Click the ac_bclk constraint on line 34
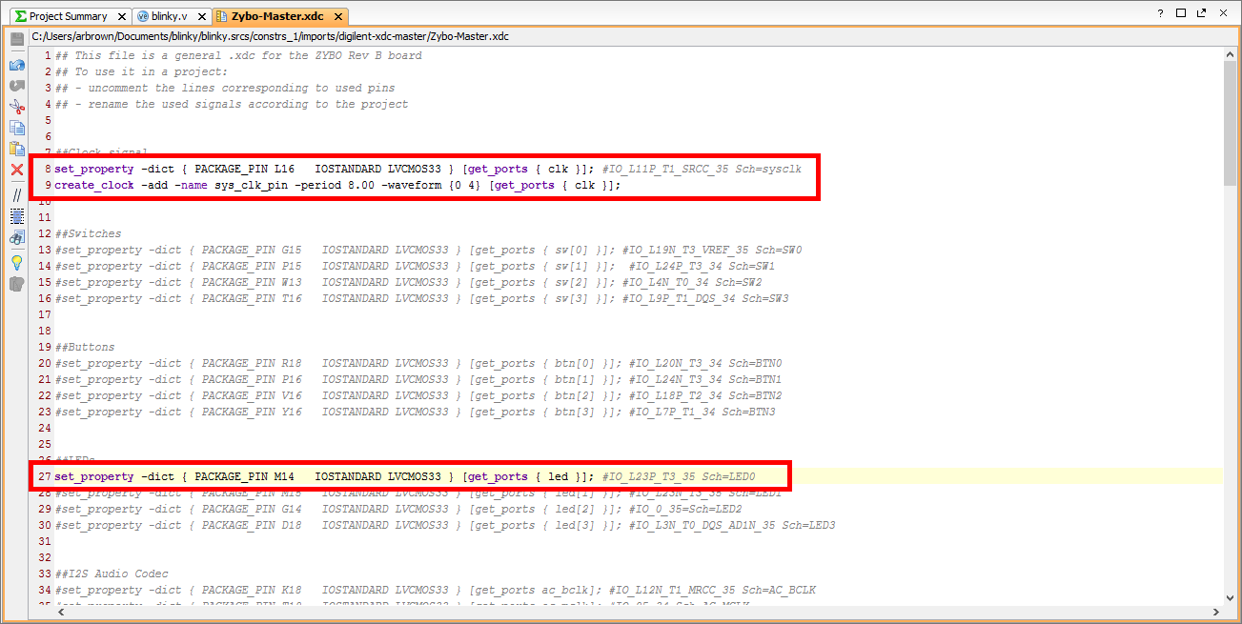Screen dimensions: 1242x624 pyautogui.click(x=435, y=590)
